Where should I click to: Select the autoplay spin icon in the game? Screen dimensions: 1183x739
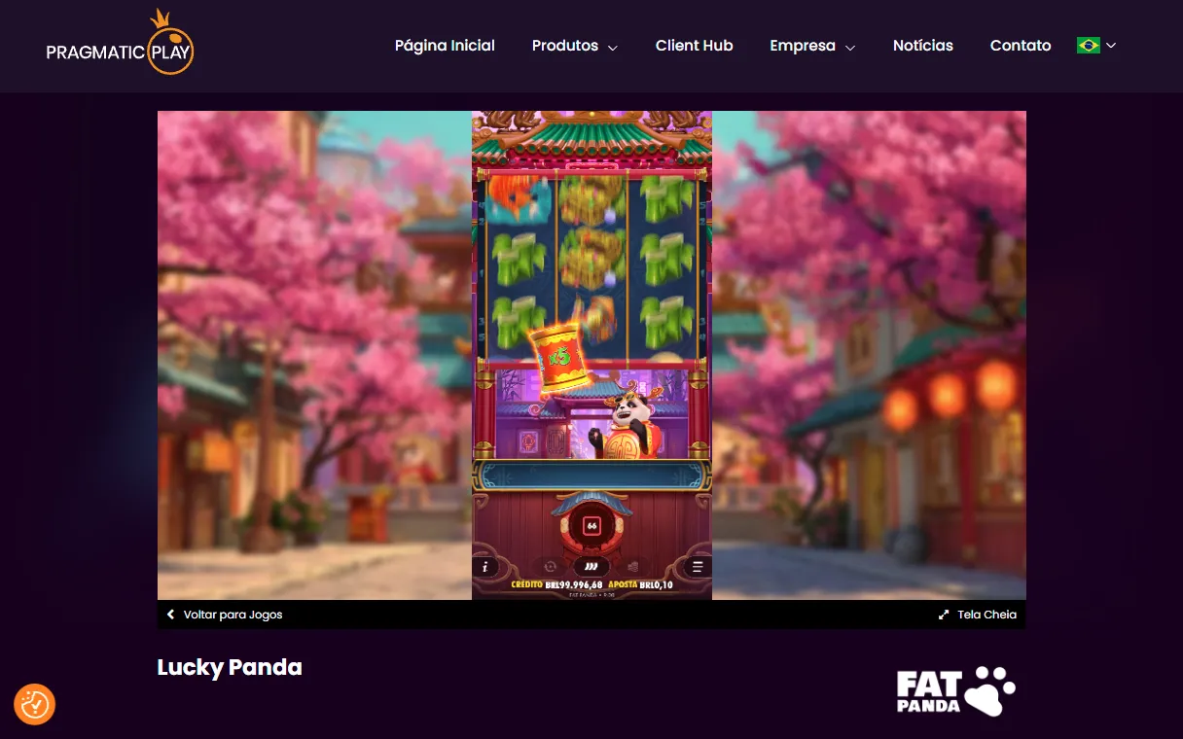click(551, 566)
